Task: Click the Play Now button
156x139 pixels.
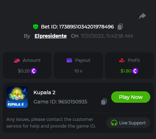Action: click(x=131, y=97)
